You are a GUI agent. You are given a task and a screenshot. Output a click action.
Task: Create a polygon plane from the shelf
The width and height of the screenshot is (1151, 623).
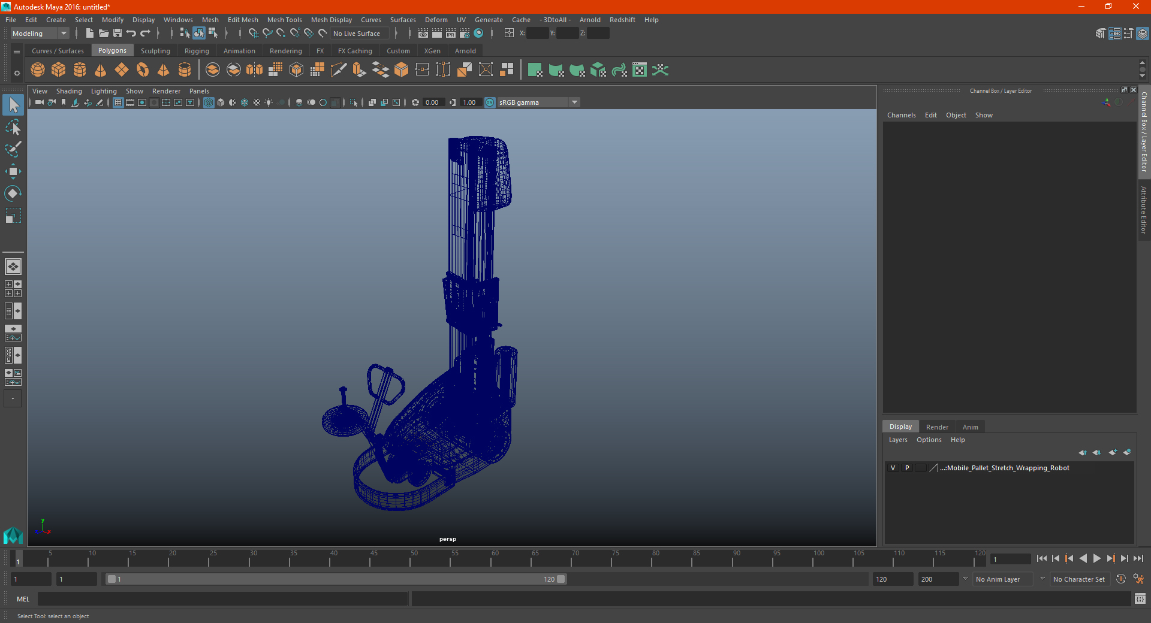122,70
